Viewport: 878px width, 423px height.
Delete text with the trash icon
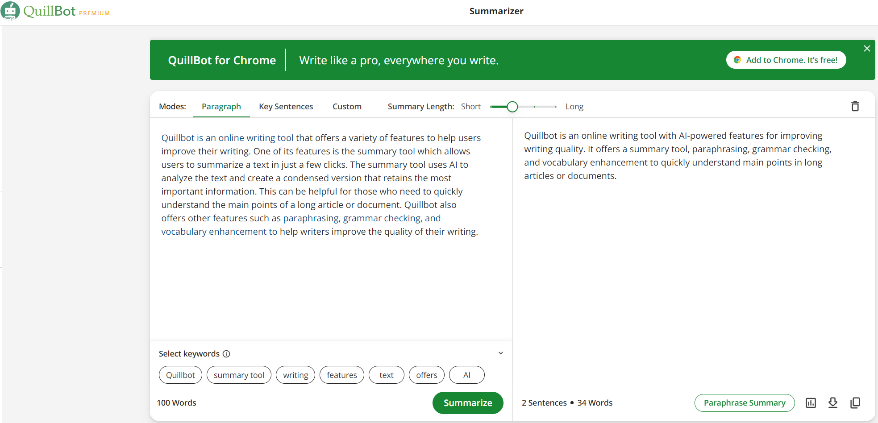[x=855, y=106]
